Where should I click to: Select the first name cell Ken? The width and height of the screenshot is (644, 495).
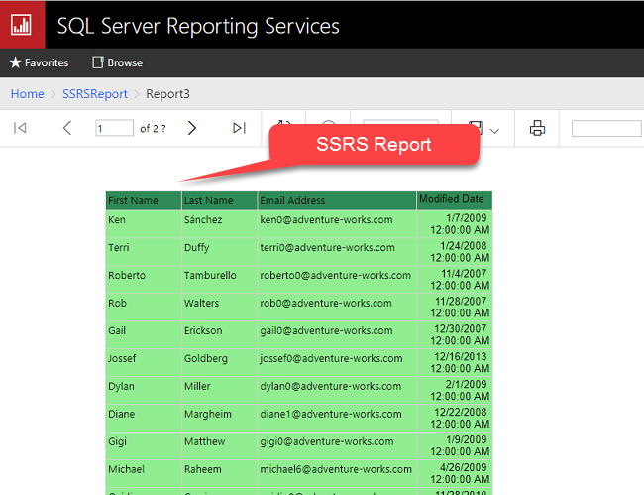pyautogui.click(x=144, y=224)
